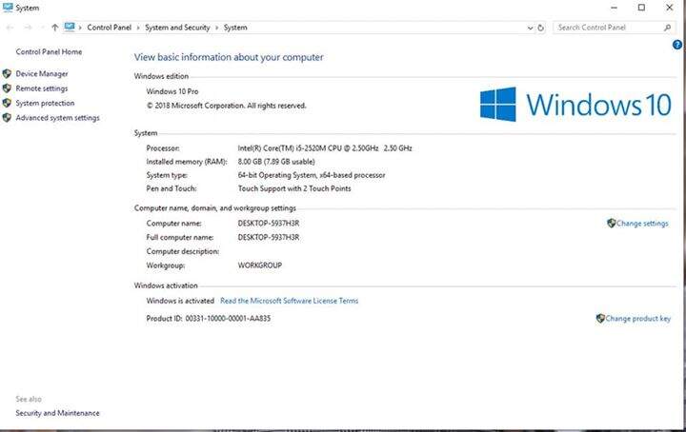
Task: Click the shield icon beside Change product key
Action: 600,319
